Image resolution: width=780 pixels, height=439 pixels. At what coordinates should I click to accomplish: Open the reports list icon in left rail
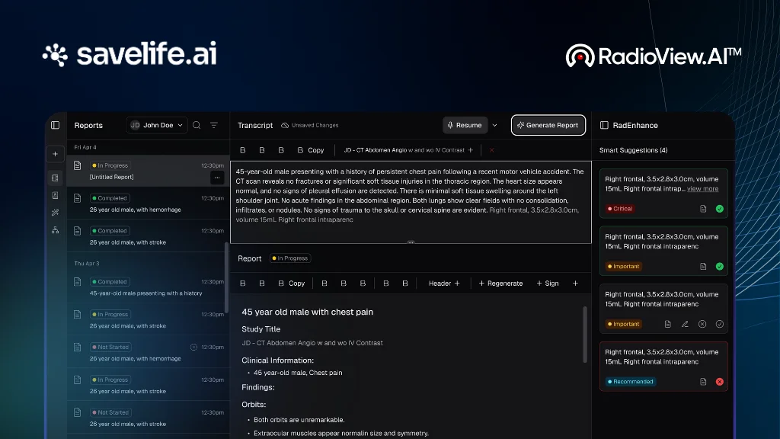pos(55,178)
